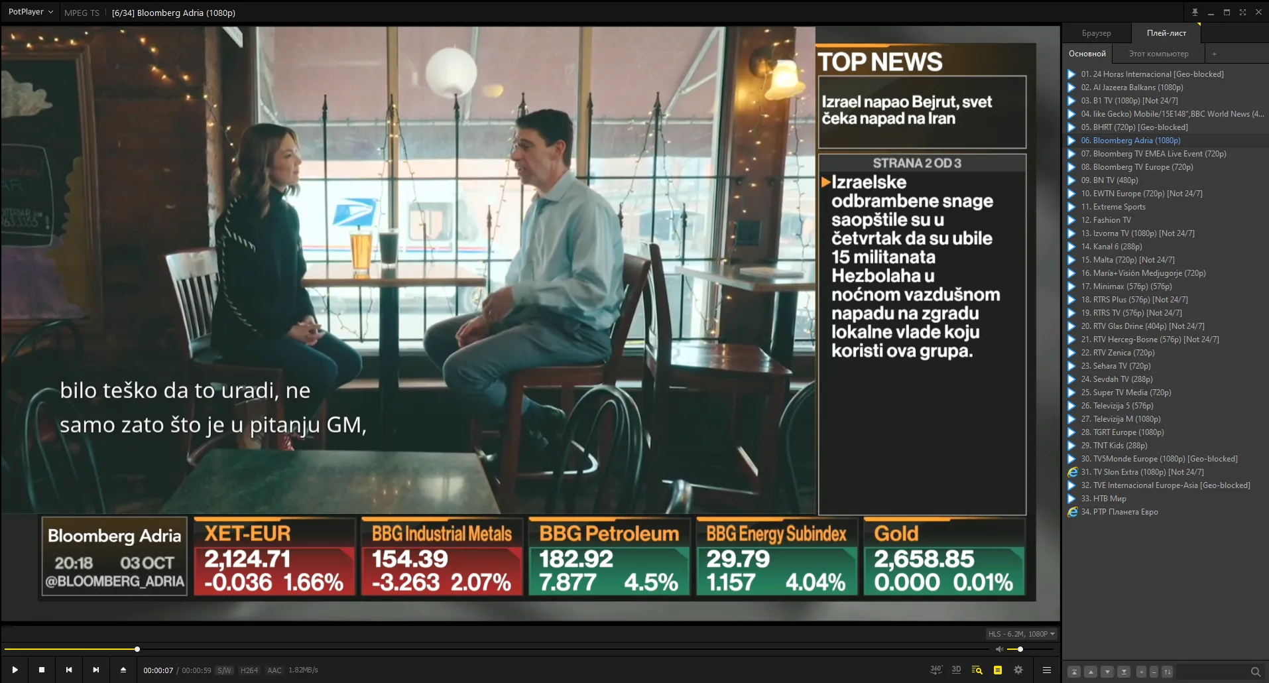
Task: Move the selected playlist item up
Action: click(x=1091, y=672)
